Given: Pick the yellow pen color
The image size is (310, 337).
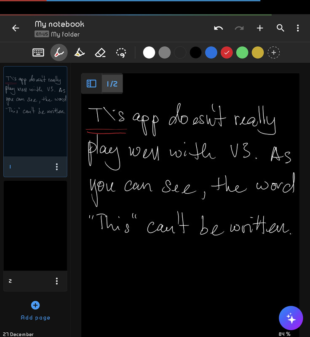Looking at the screenshot, I should [258, 52].
